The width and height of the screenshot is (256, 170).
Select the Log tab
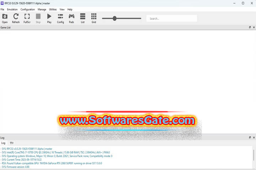click(3, 143)
